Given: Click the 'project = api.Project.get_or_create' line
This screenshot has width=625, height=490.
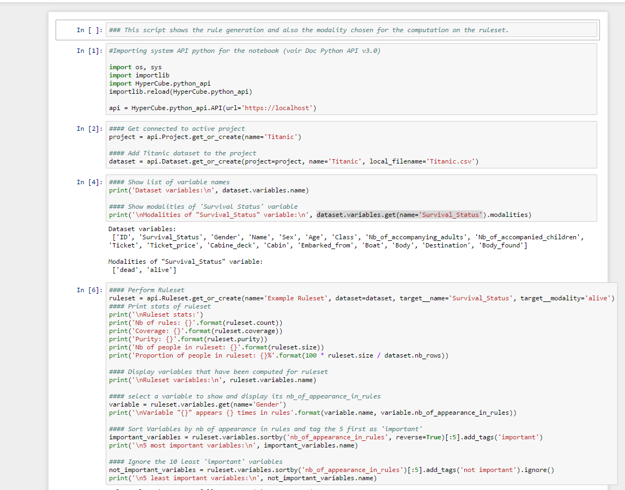Looking at the screenshot, I should point(205,137).
